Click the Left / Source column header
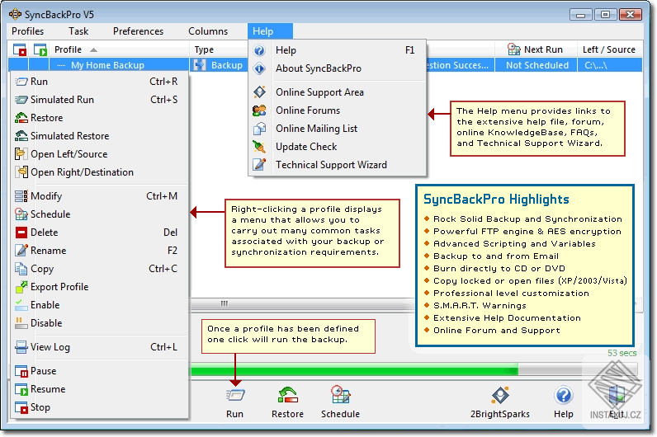 [609, 49]
